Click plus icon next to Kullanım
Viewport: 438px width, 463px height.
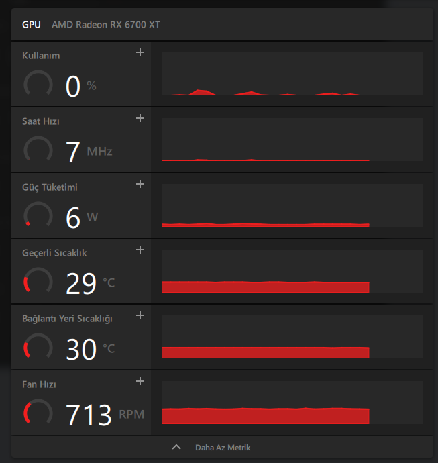(140, 52)
